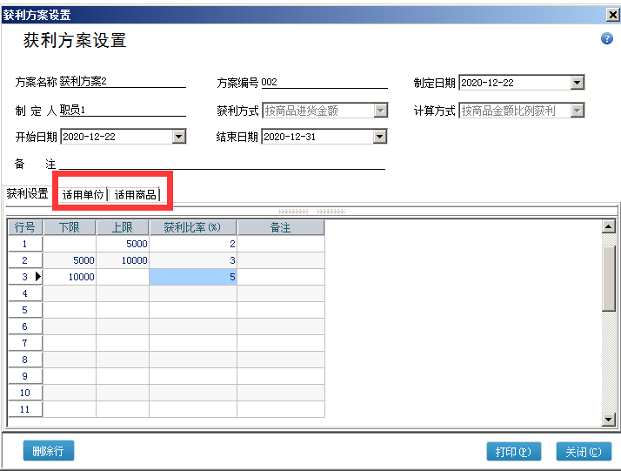Select the 获利比率 cell with value 5
Viewport: 621px width, 471px height.
(x=193, y=277)
